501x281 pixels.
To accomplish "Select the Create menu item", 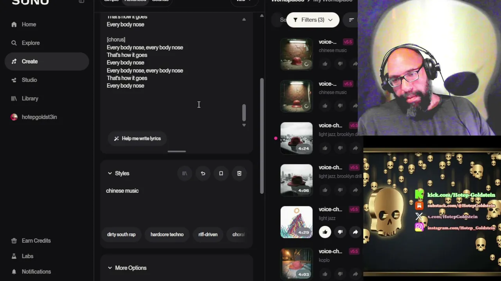I will click(47, 61).
